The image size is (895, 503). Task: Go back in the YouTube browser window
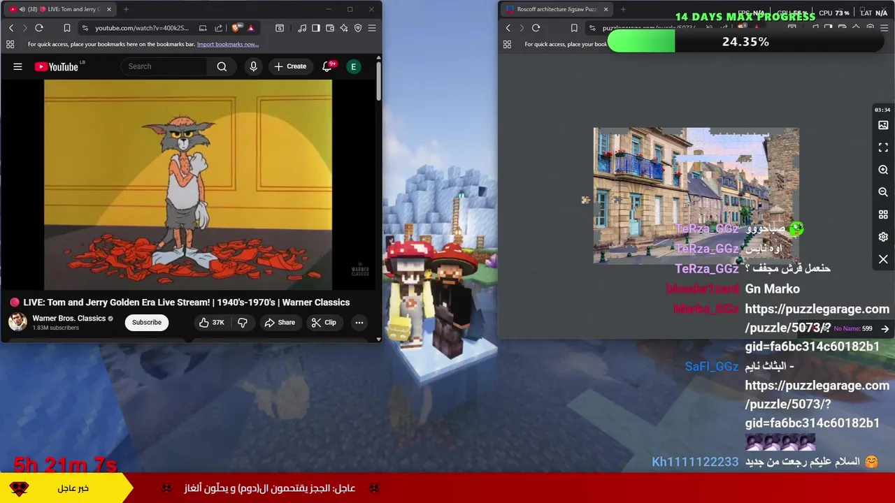tap(11, 28)
